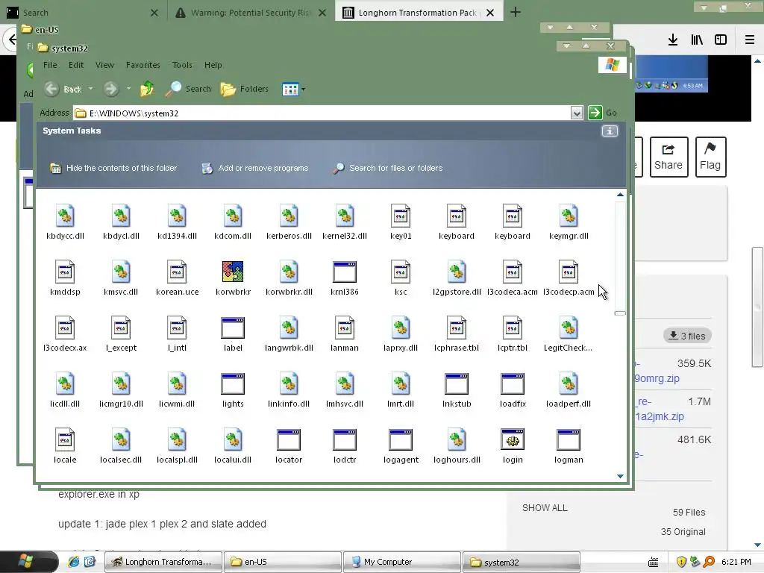Select the lanman file icon
The image size is (764, 573).
[345, 328]
